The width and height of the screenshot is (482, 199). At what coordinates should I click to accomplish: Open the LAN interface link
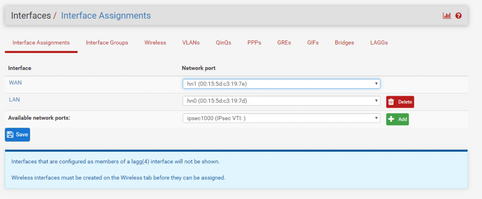coord(14,99)
